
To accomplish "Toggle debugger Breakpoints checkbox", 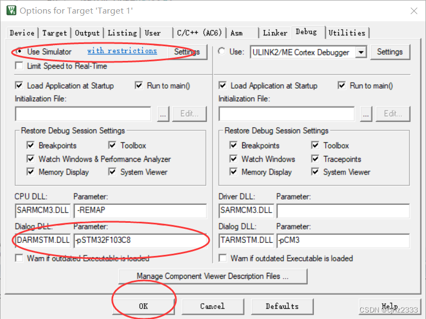I will [233, 145].
